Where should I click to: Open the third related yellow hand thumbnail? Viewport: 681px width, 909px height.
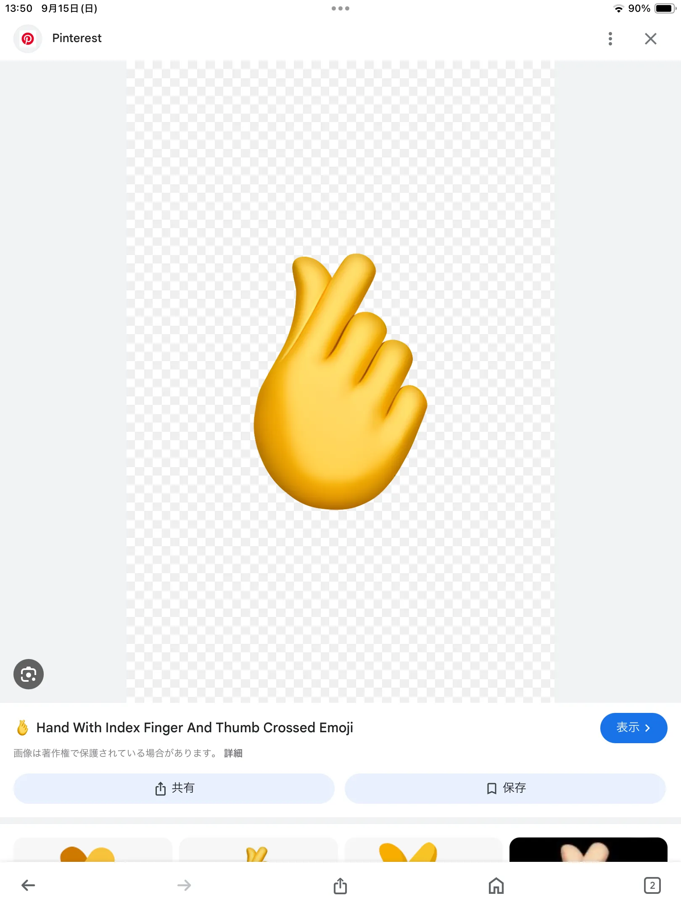coord(424,849)
